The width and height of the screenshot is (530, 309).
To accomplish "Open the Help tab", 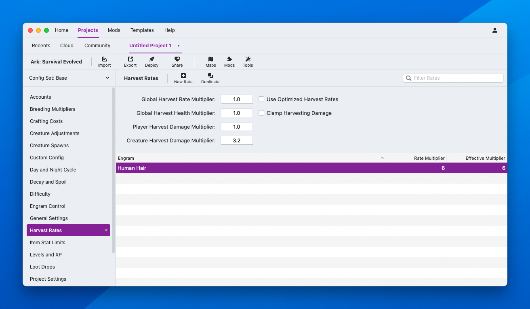I will pos(170,30).
